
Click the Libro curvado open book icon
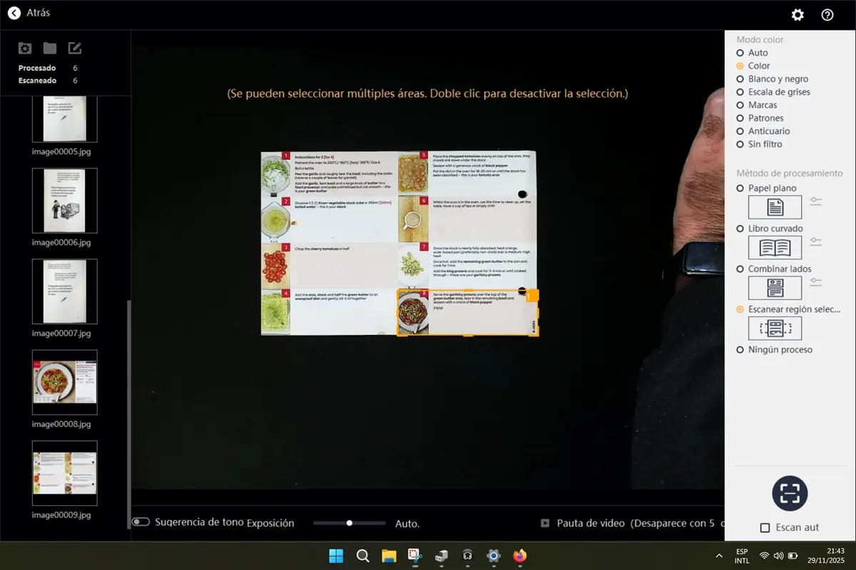(775, 247)
